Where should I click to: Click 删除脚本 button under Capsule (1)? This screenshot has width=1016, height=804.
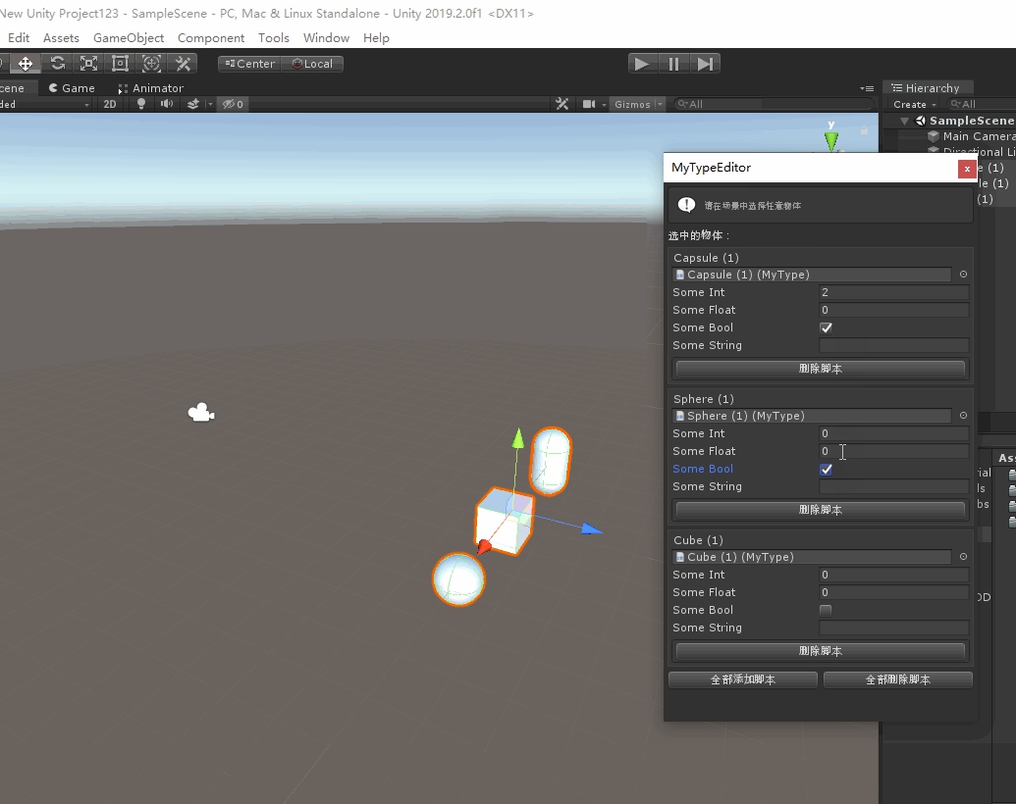tap(821, 369)
